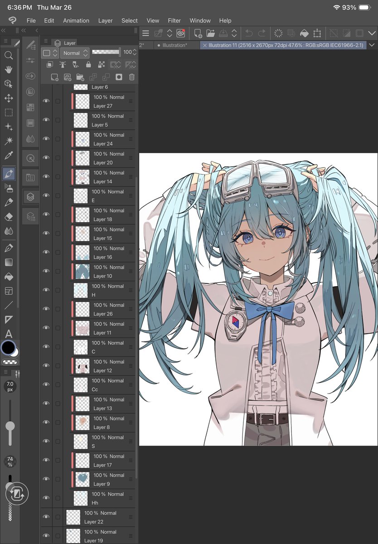378x544 pixels.
Task: Open the command bar hamburger menu
Action: (x=145, y=33)
